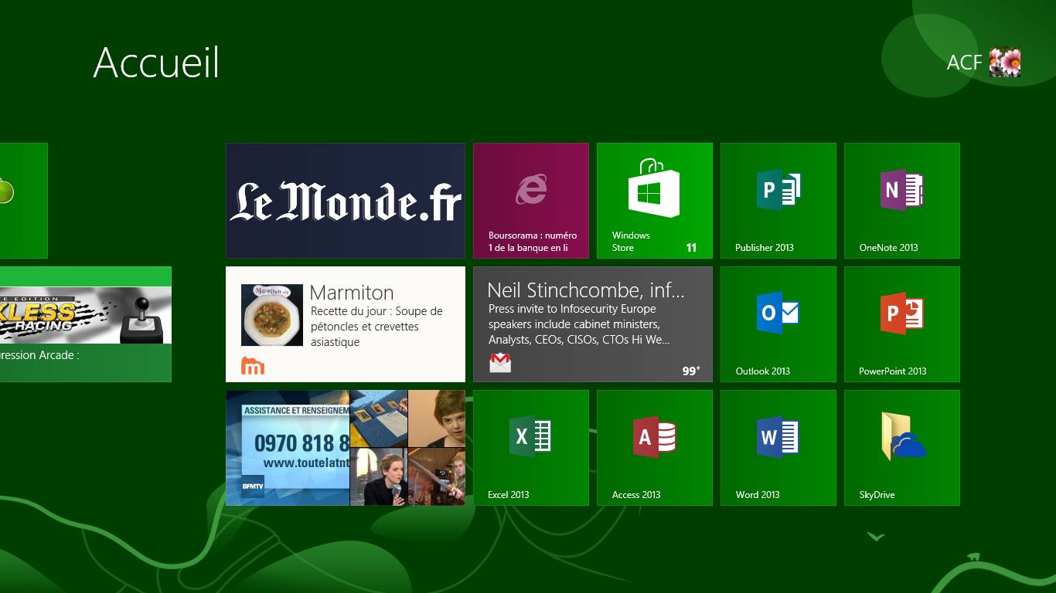Open the Marmiton recipe tile
Image resolution: width=1056 pixels, height=593 pixels.
pyautogui.click(x=346, y=324)
